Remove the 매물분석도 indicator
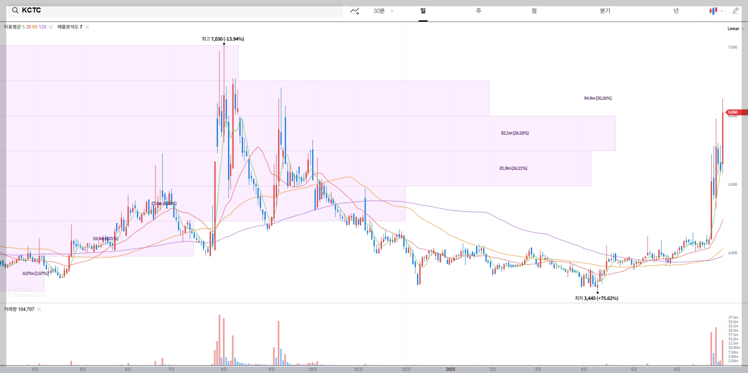Screen dimensions: 748x373 click(87, 27)
